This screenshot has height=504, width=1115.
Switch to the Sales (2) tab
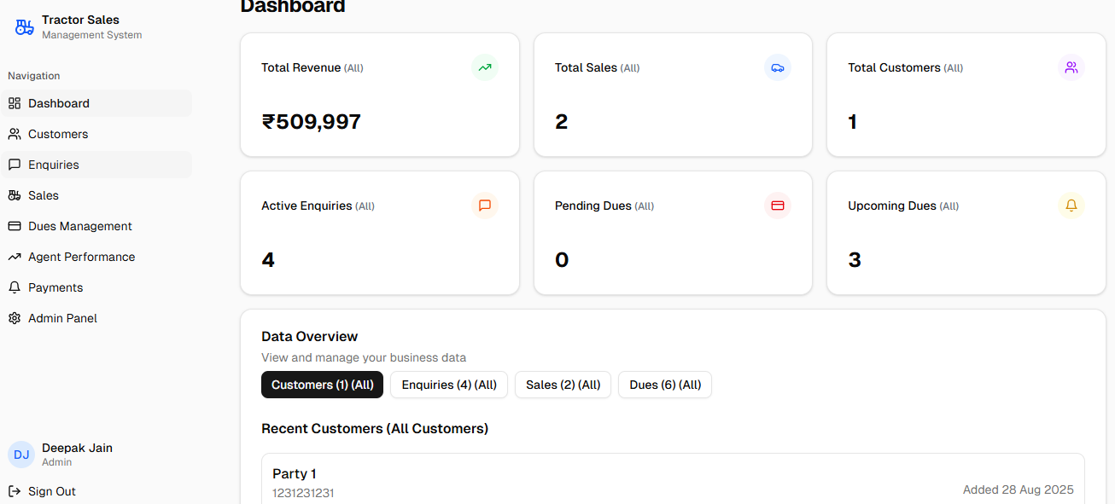click(563, 385)
